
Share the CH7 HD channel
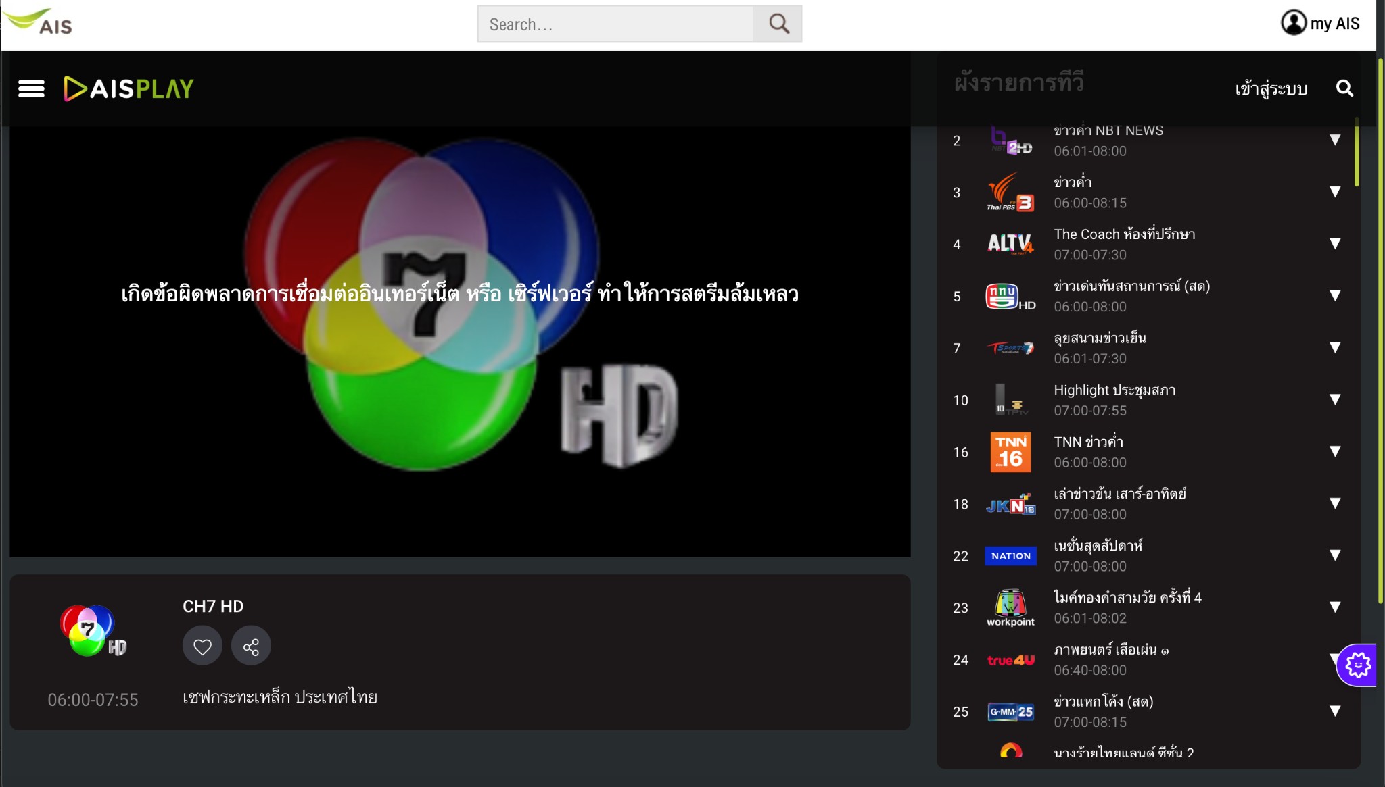coord(251,646)
